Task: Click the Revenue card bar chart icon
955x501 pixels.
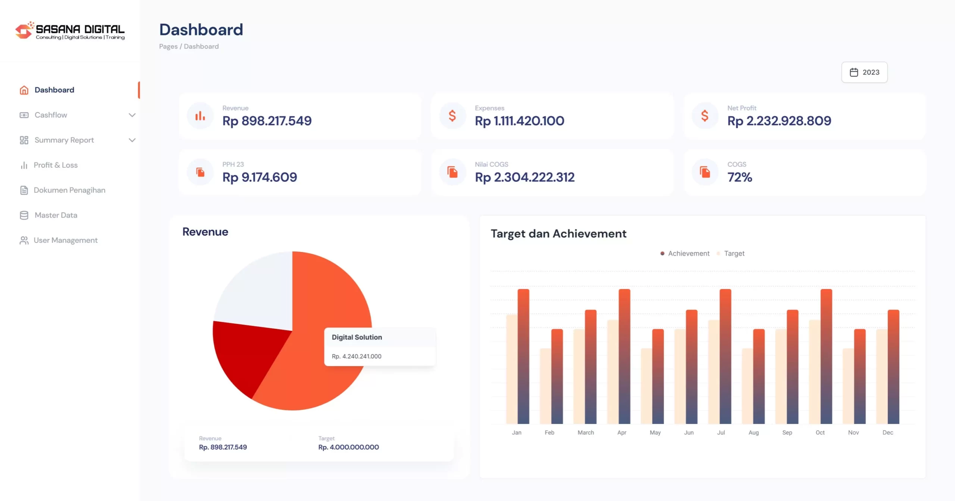Action: [200, 116]
